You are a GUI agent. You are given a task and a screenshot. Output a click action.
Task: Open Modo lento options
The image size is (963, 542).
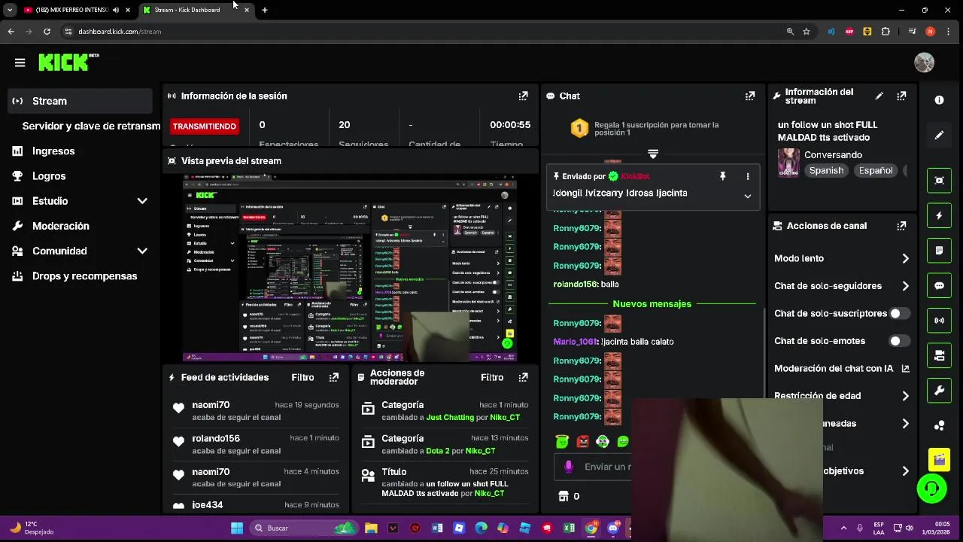[x=840, y=258]
